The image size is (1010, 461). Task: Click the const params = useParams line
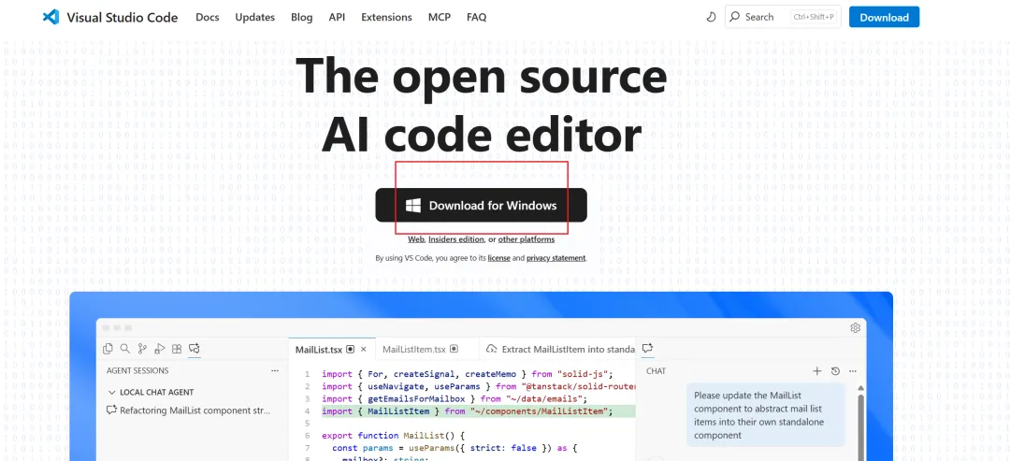tap(454, 448)
